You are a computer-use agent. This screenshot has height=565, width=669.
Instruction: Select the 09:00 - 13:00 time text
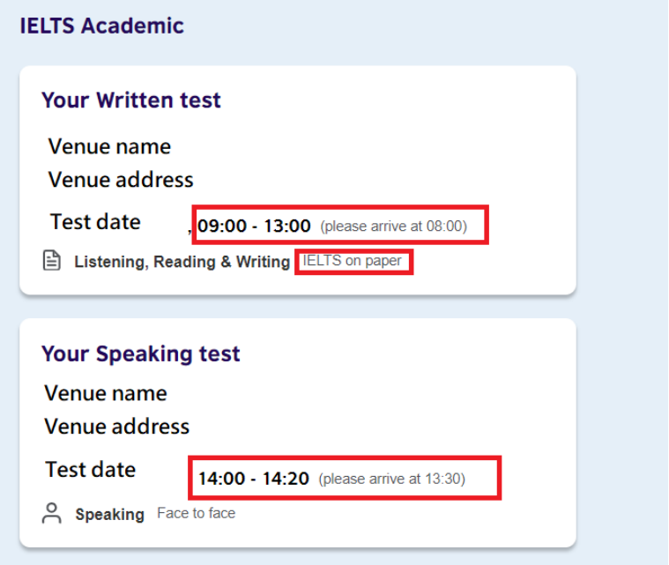pos(254,227)
